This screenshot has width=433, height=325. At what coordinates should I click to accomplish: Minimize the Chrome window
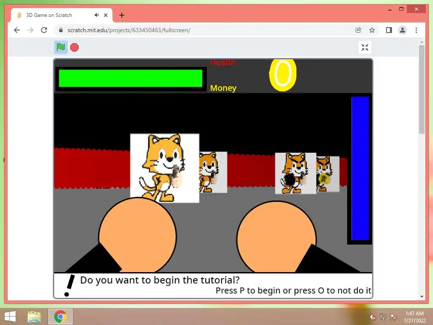pyautogui.click(x=389, y=9)
